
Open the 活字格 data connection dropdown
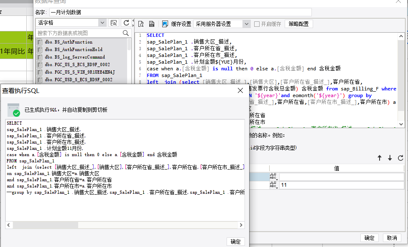click(x=102, y=23)
